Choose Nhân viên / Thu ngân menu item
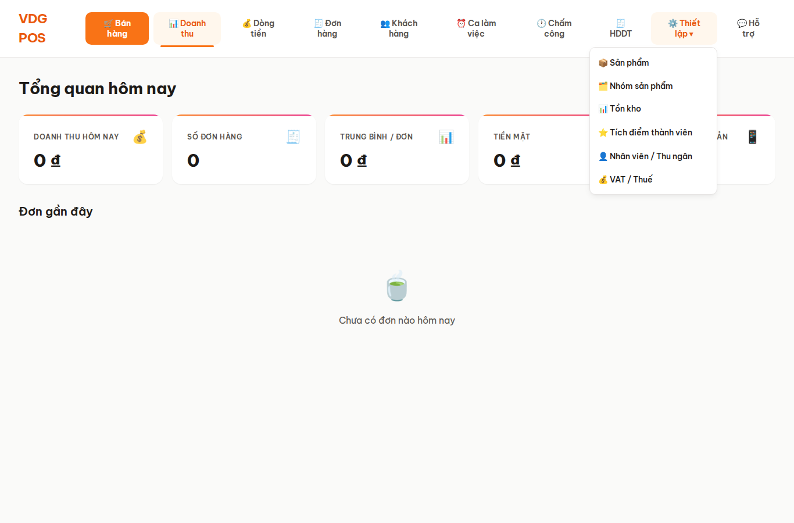This screenshot has height=523, width=794. (653, 156)
